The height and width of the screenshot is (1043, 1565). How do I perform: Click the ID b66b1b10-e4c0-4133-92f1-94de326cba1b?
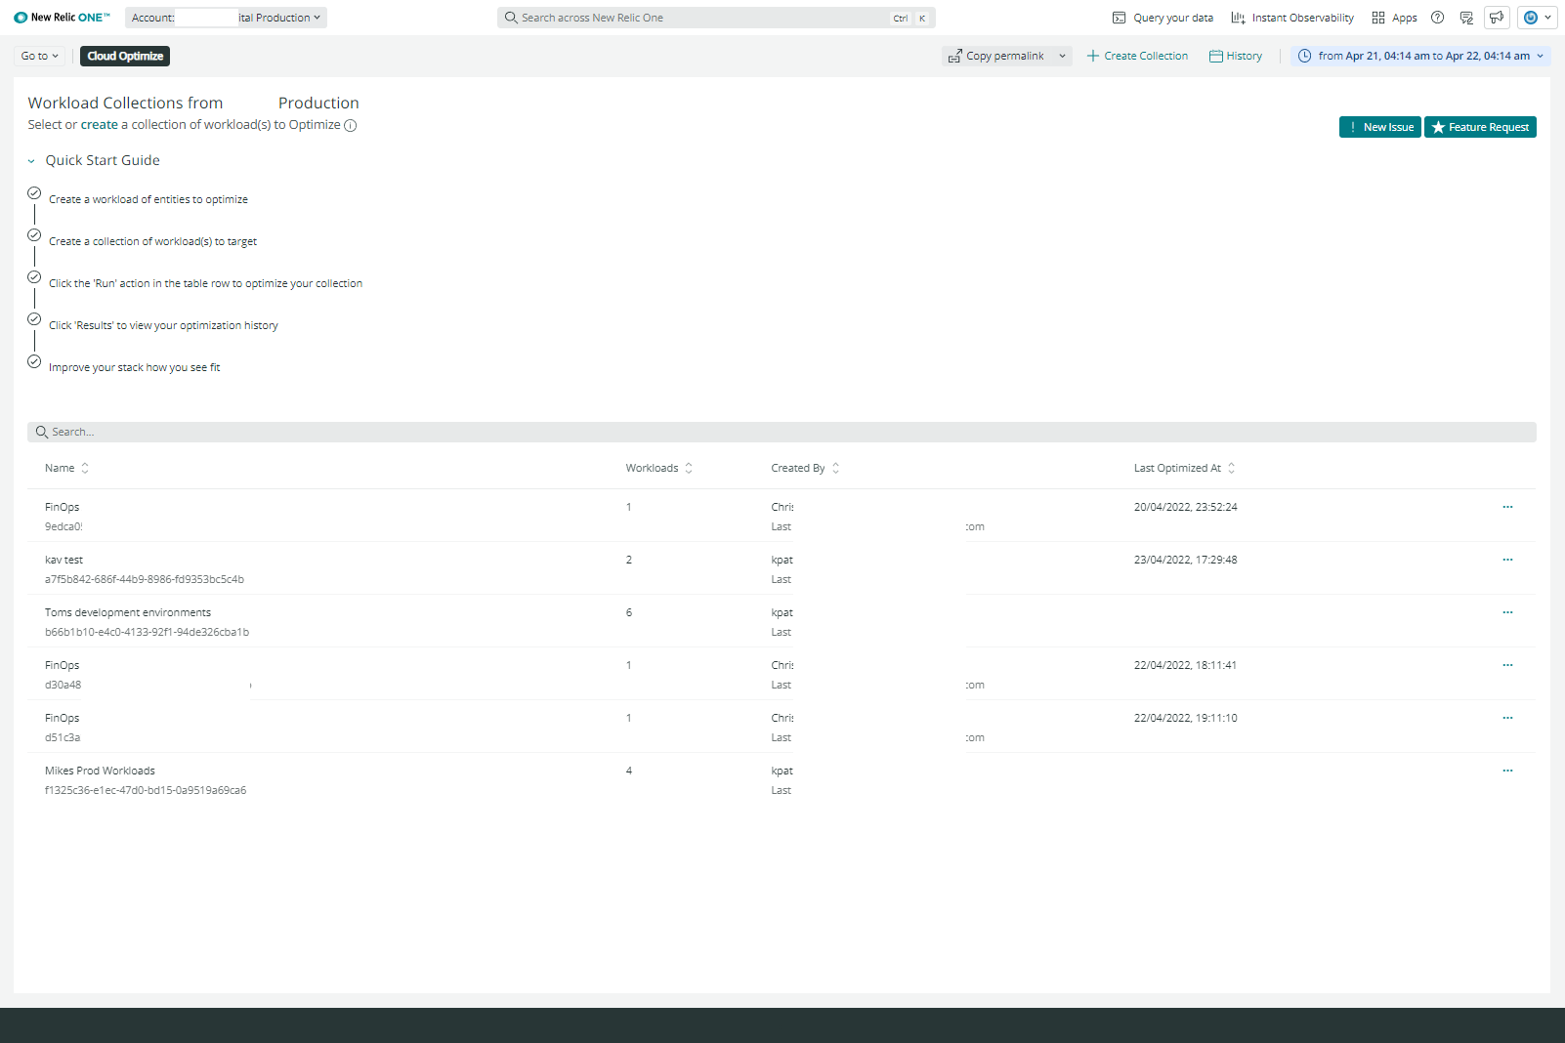(x=147, y=633)
